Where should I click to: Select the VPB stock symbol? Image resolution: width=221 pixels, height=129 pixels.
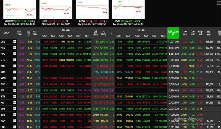coord(3,109)
